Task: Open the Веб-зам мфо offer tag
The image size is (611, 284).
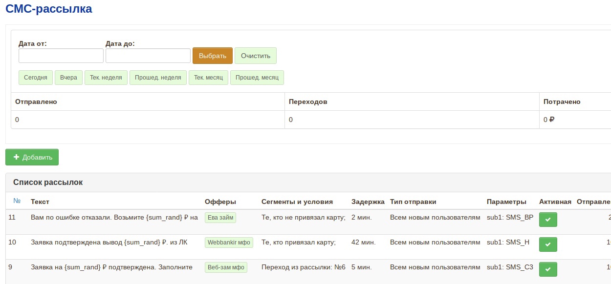Action: 226,267
